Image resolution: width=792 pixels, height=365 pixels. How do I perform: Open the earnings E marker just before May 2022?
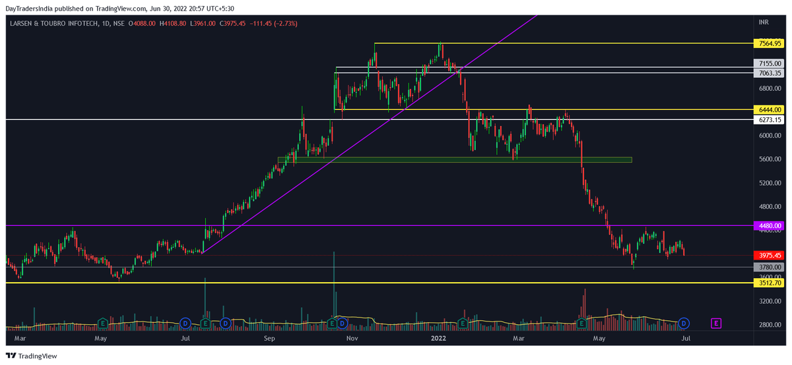(582, 323)
